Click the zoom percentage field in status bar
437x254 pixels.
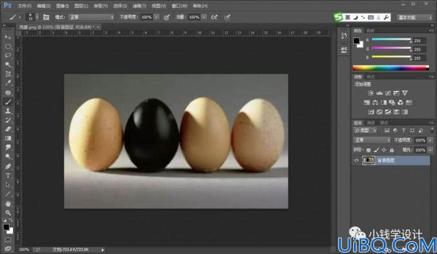tap(24, 250)
